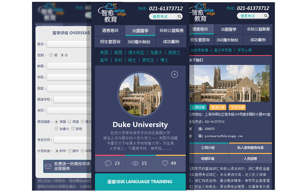Click the plus icon on Duke University card
Screen dimensions: 300x195
pyautogui.click(x=175, y=74)
